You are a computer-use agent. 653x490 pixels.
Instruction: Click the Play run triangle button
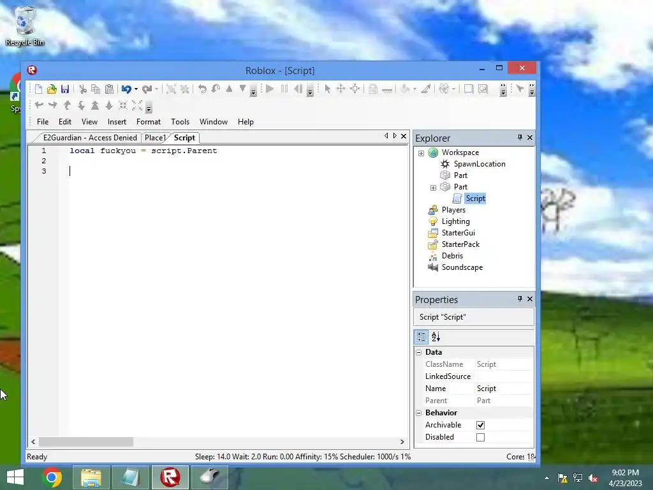270,89
